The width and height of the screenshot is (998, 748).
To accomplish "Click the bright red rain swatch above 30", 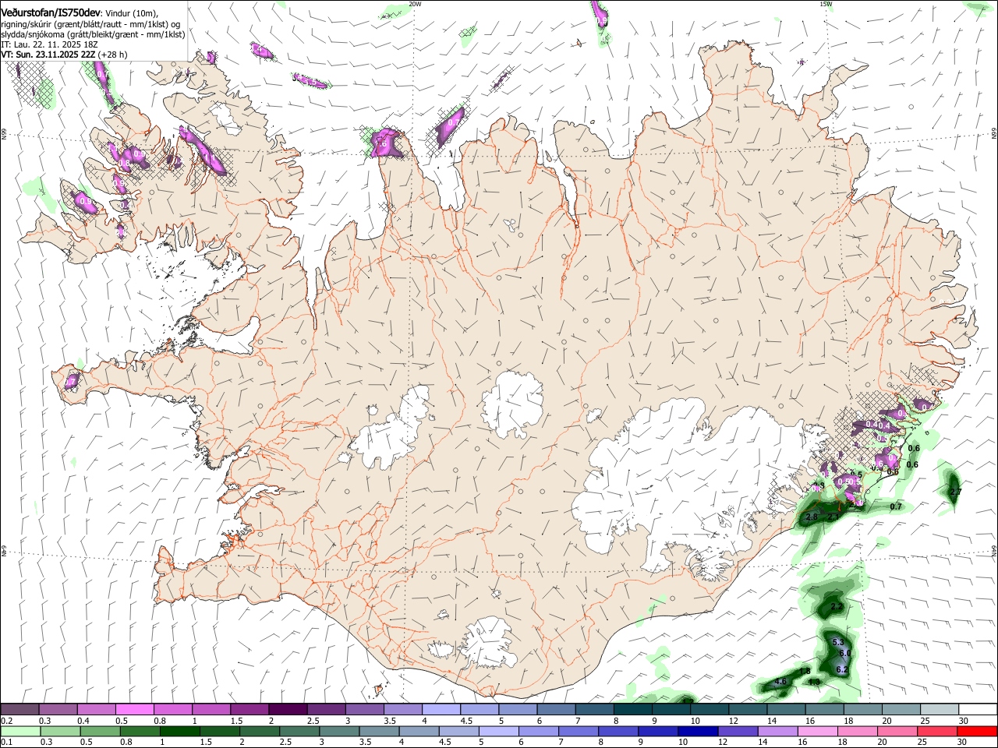I will click(x=975, y=731).
